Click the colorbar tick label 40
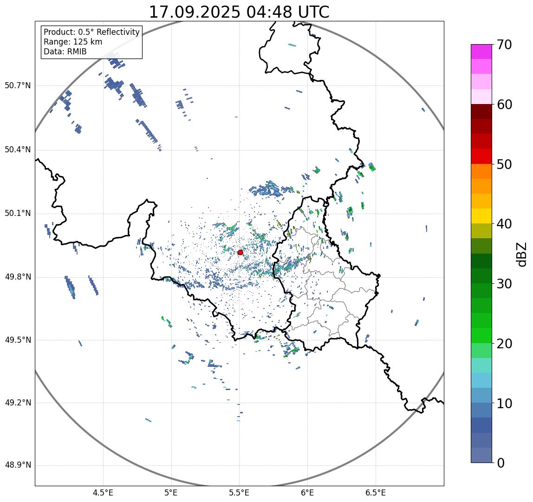This screenshot has width=533, height=502. [x=504, y=224]
